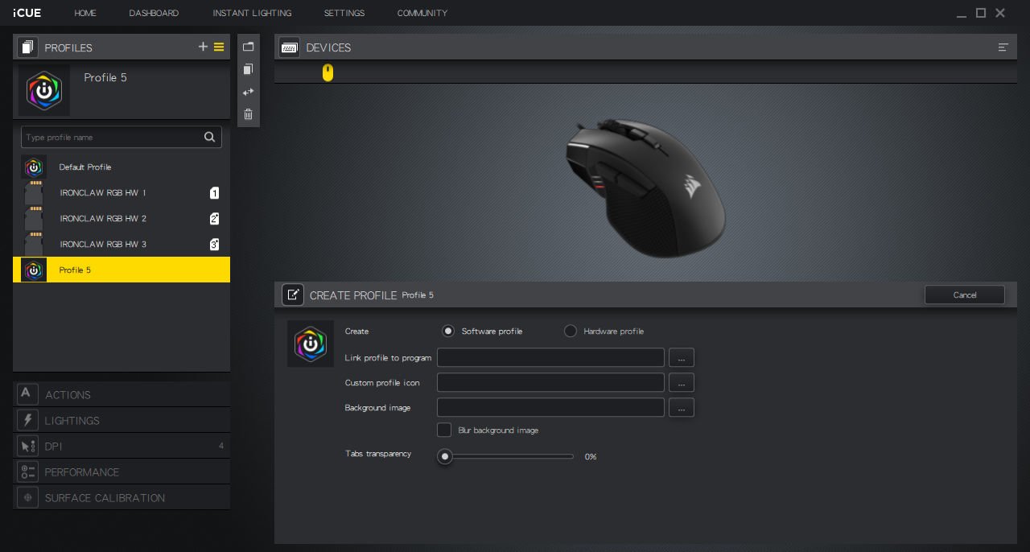Screen dimensions: 1030x552
Task: Browse for custom profile icon
Action: (681, 382)
